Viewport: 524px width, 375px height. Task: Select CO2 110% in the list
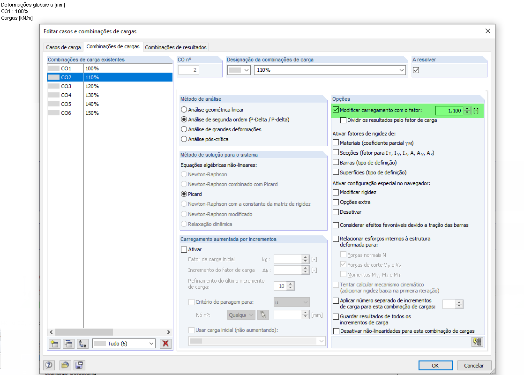click(110, 77)
